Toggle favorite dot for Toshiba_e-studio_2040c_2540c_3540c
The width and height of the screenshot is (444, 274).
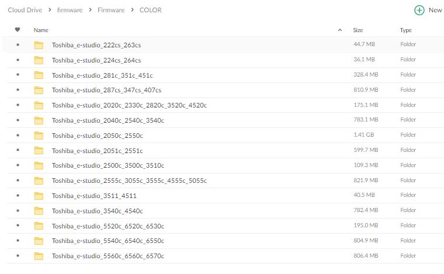(x=18, y=120)
